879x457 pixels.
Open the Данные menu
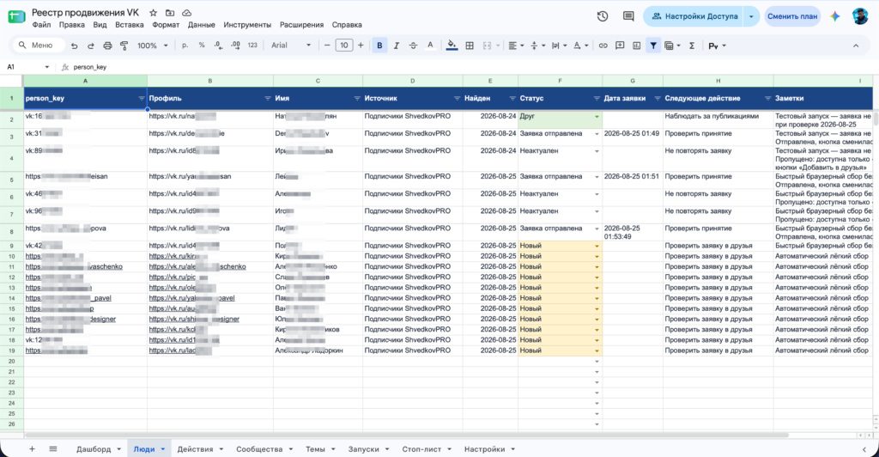(201, 25)
